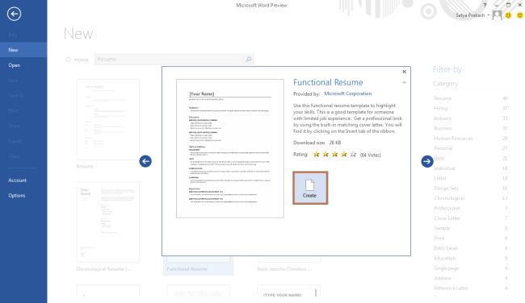Filter by Sample category
The height and width of the screenshot is (303, 525).
470,228
